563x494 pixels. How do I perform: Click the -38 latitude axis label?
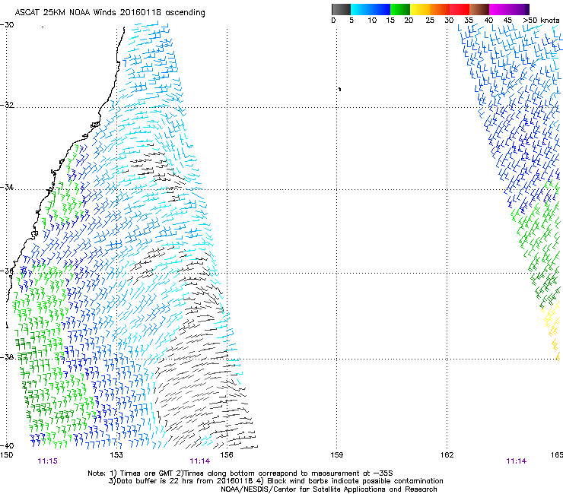coord(7,357)
